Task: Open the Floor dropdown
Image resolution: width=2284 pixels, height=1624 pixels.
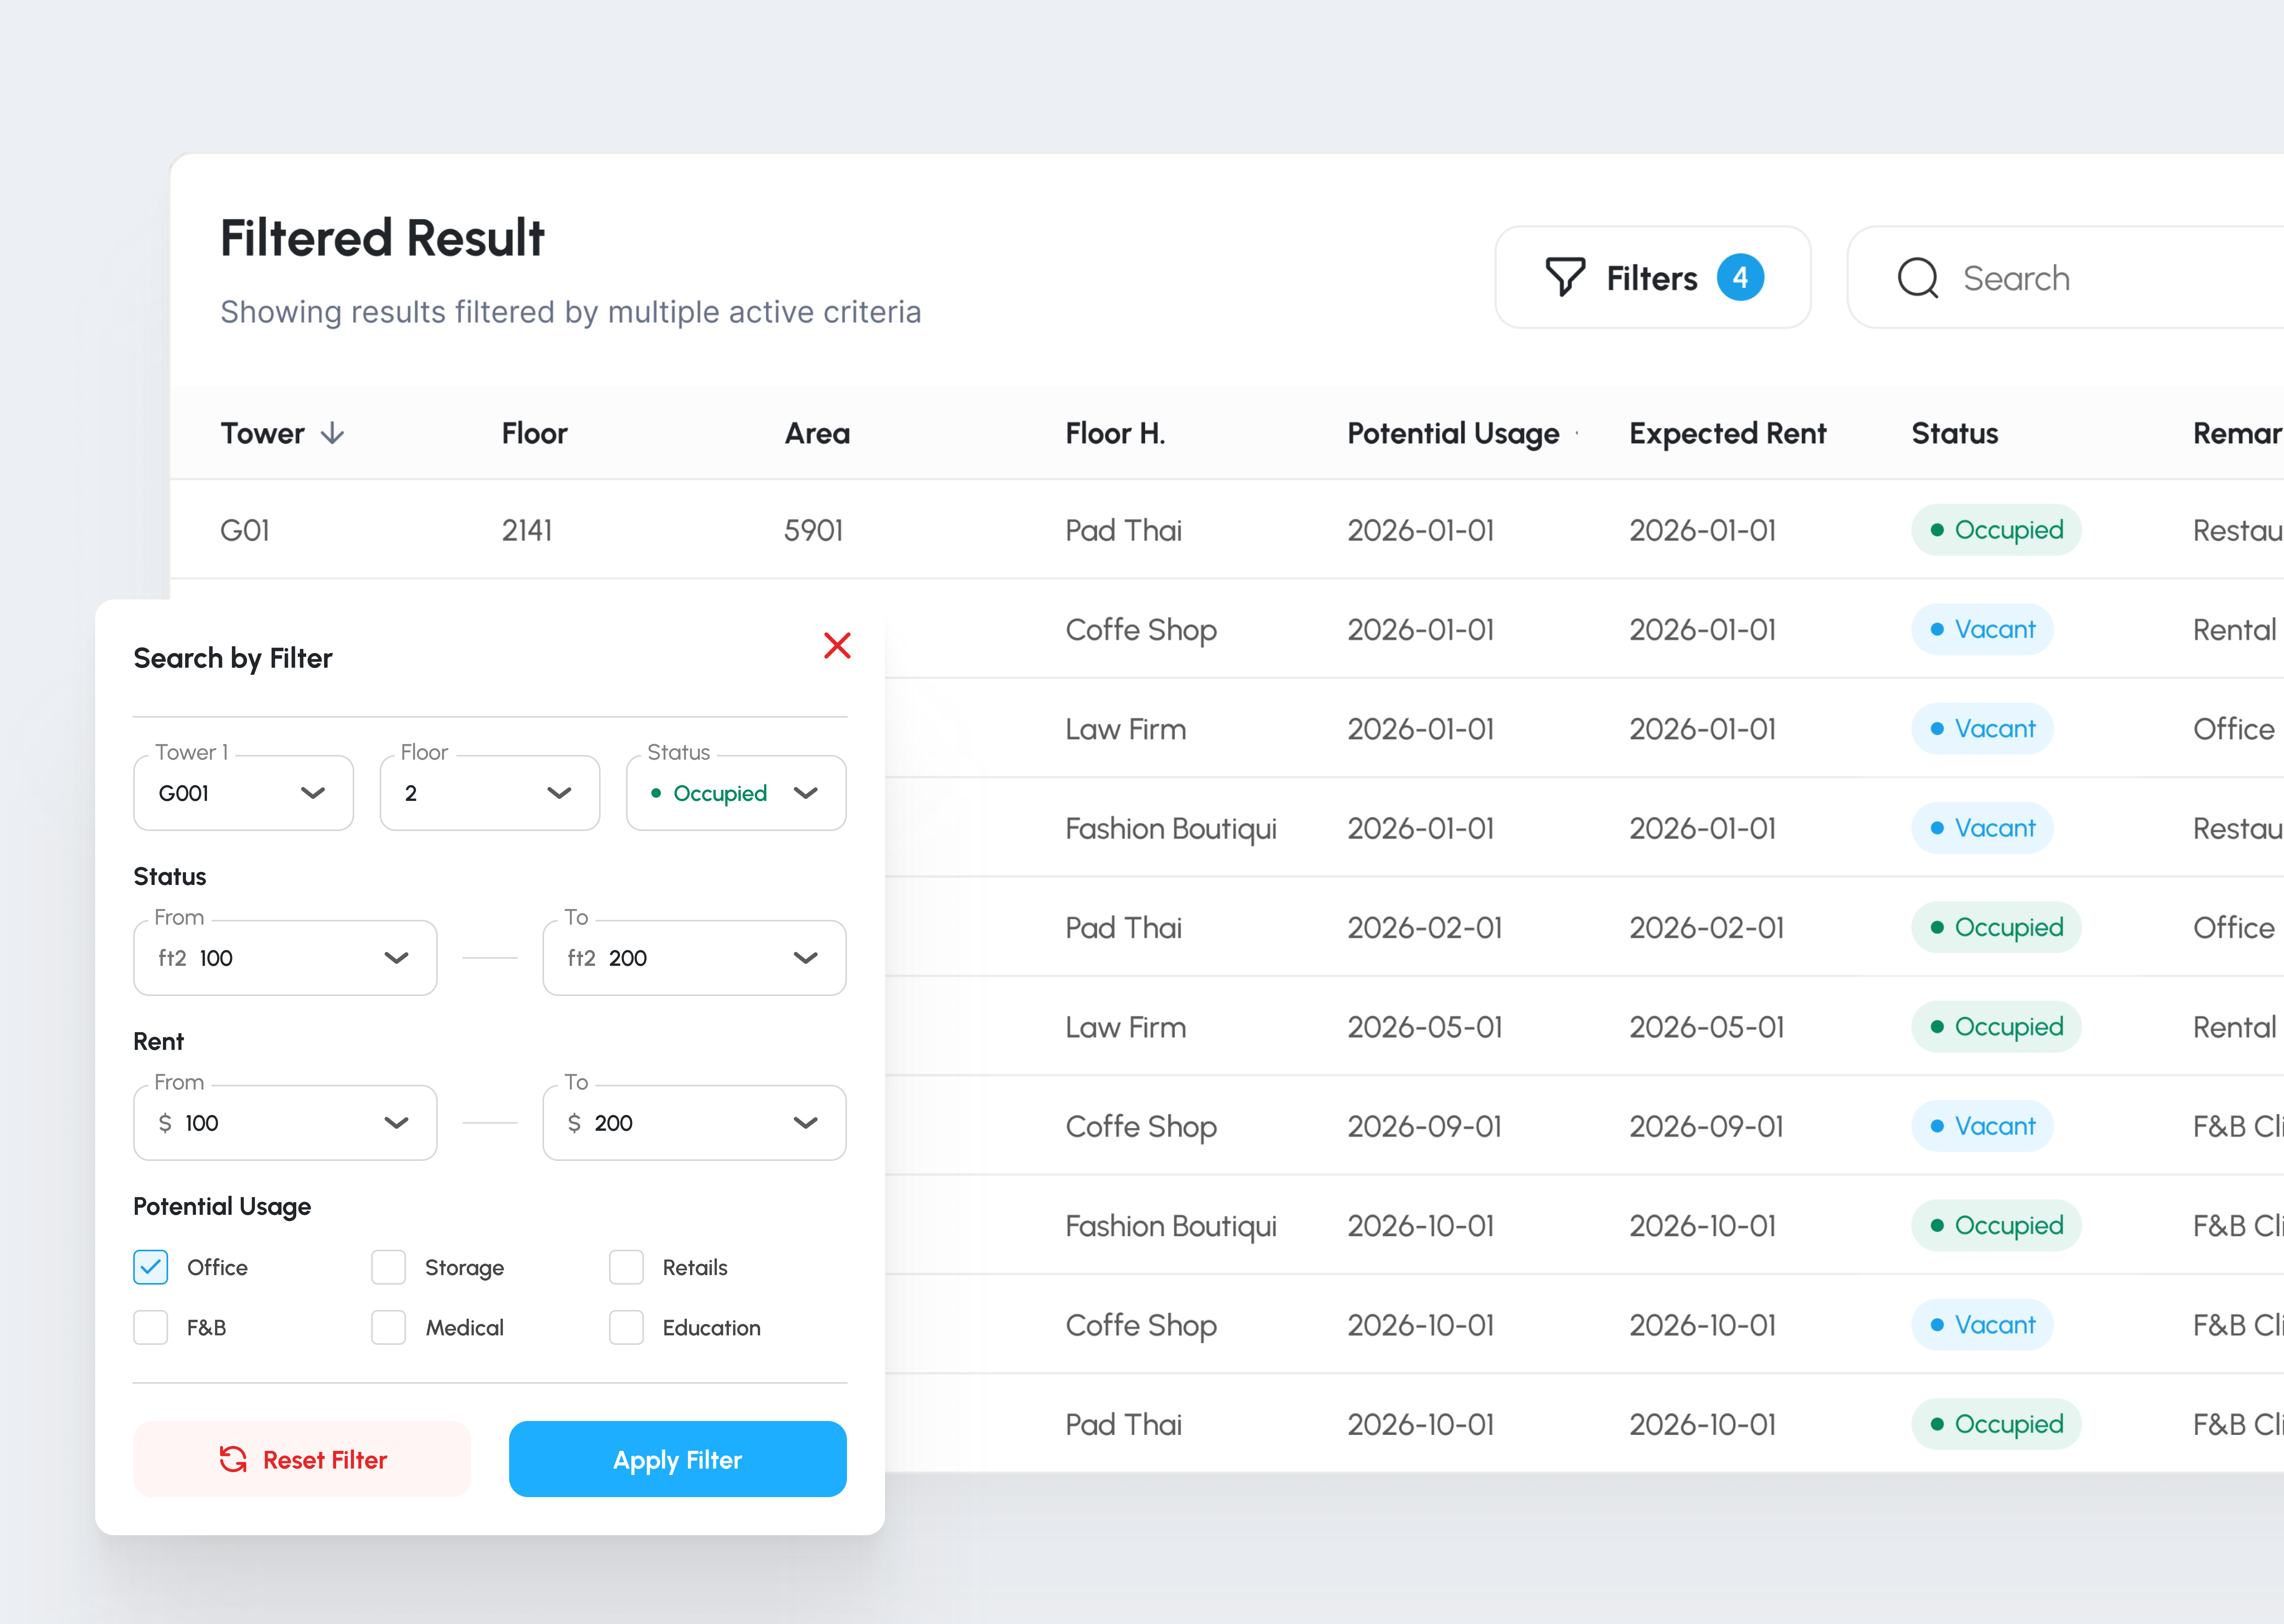Action: [490, 792]
